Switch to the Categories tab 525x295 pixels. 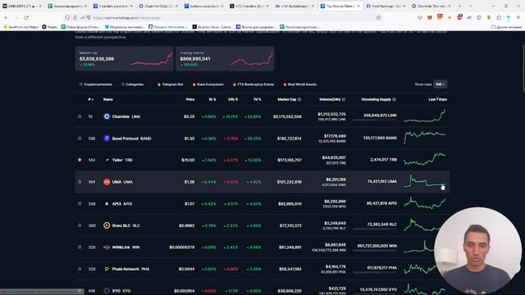132,84
